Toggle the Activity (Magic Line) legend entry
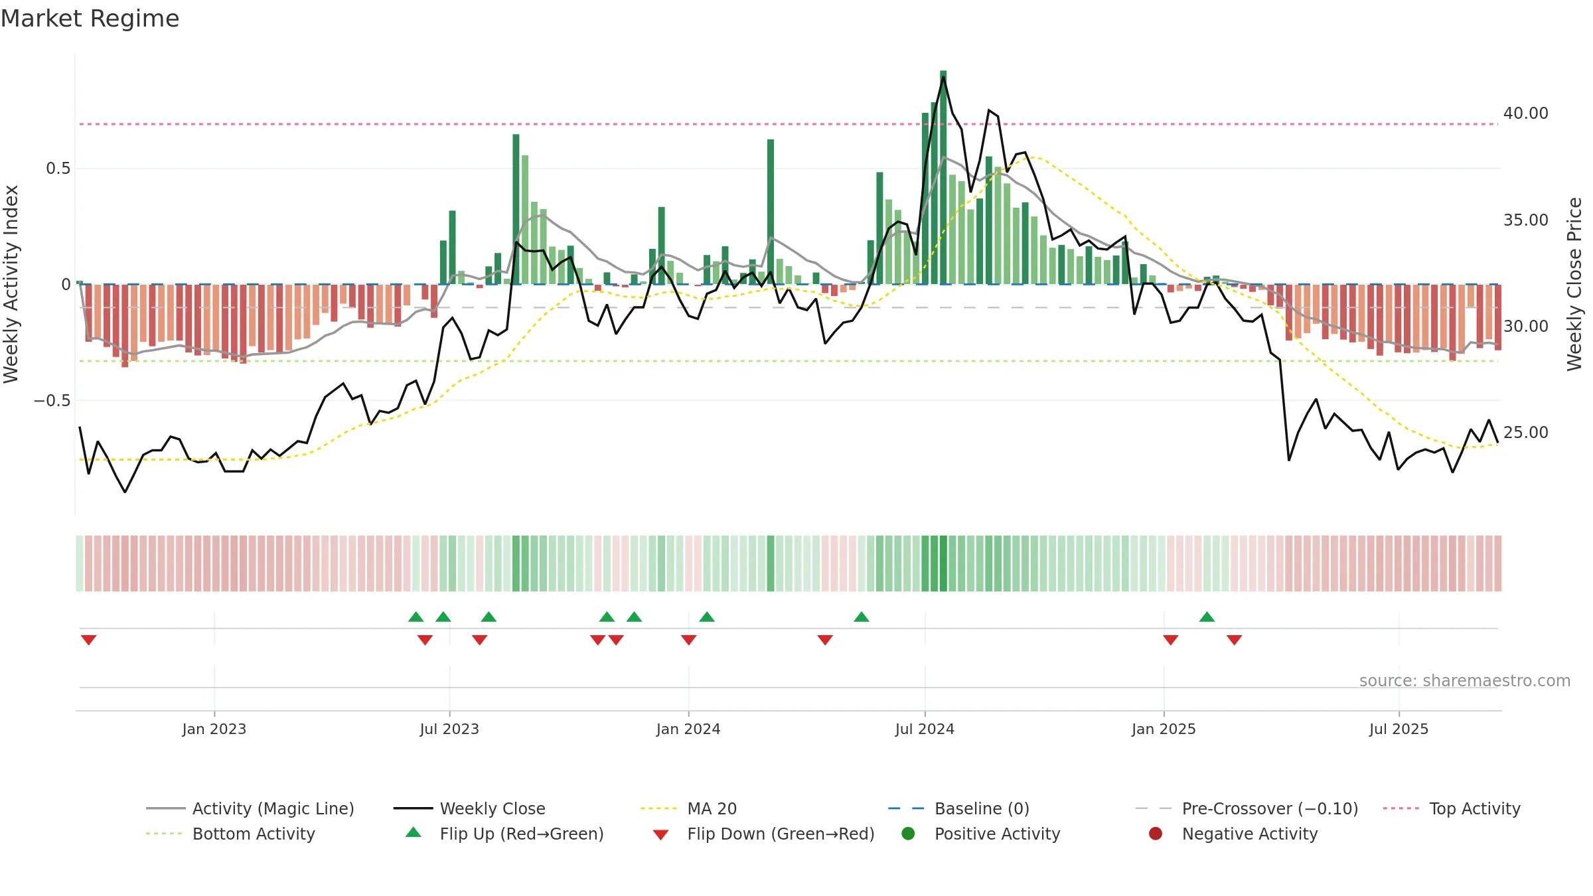This screenshot has height=896, width=1593. (250, 808)
